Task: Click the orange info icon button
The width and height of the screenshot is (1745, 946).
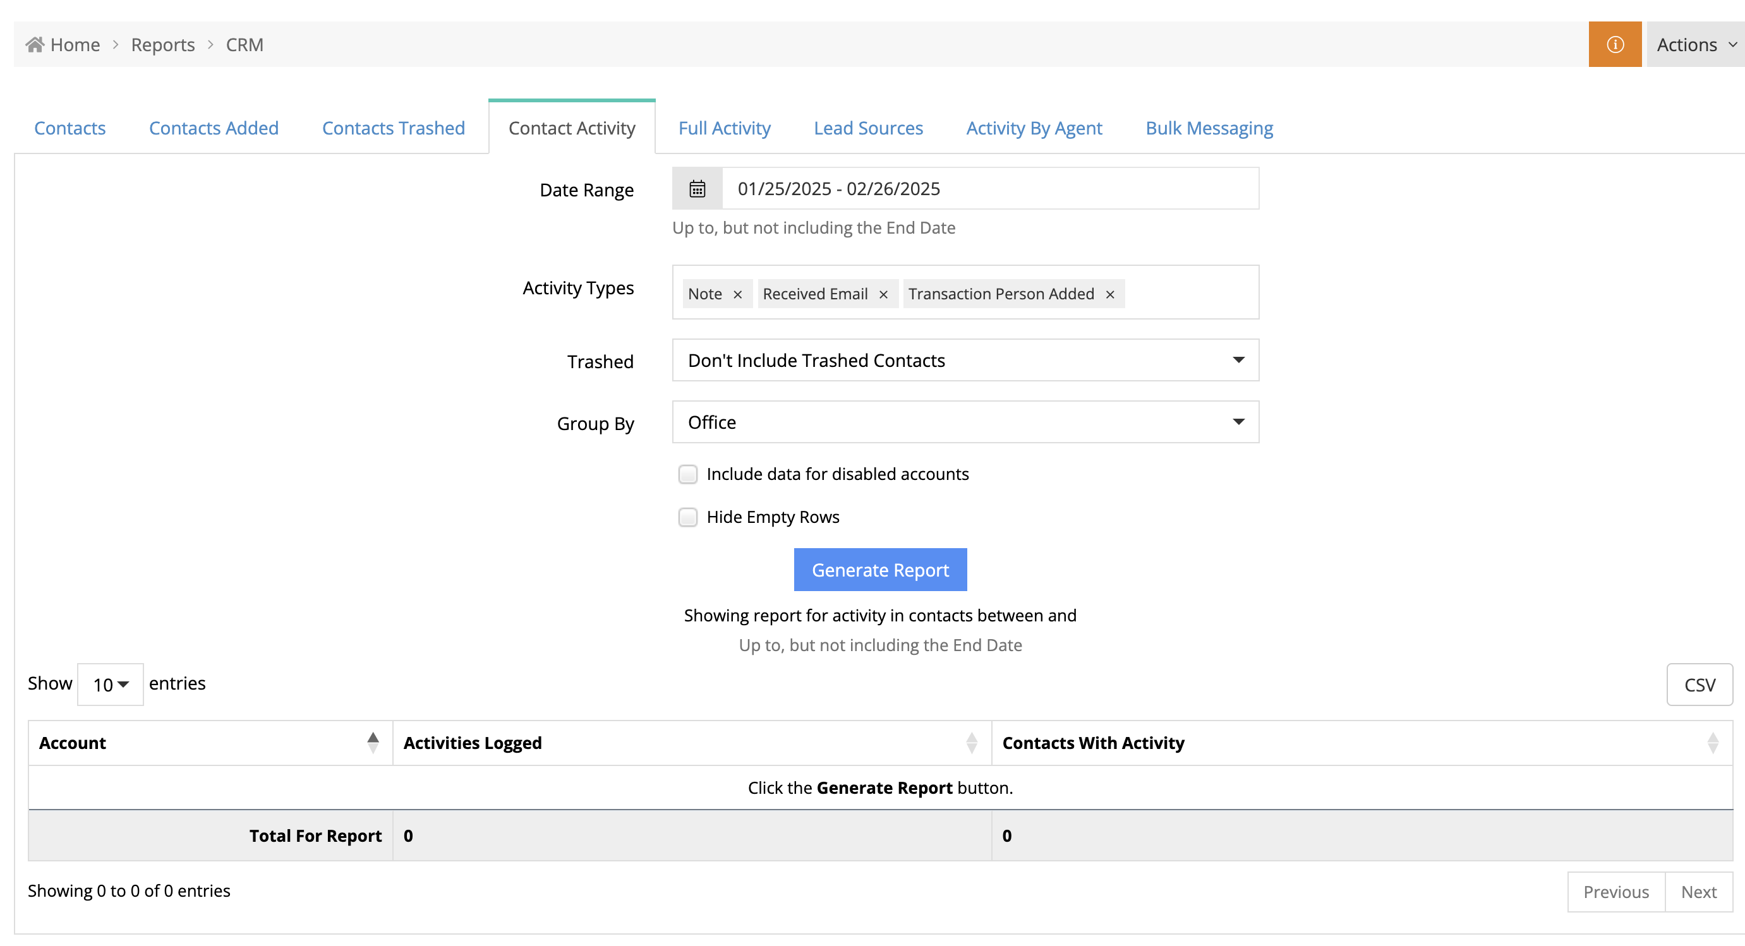Action: click(x=1614, y=45)
